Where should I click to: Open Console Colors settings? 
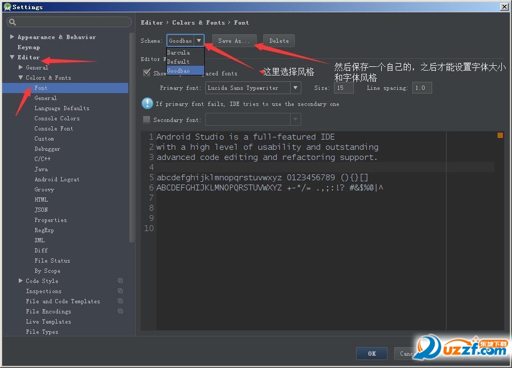pyautogui.click(x=57, y=118)
